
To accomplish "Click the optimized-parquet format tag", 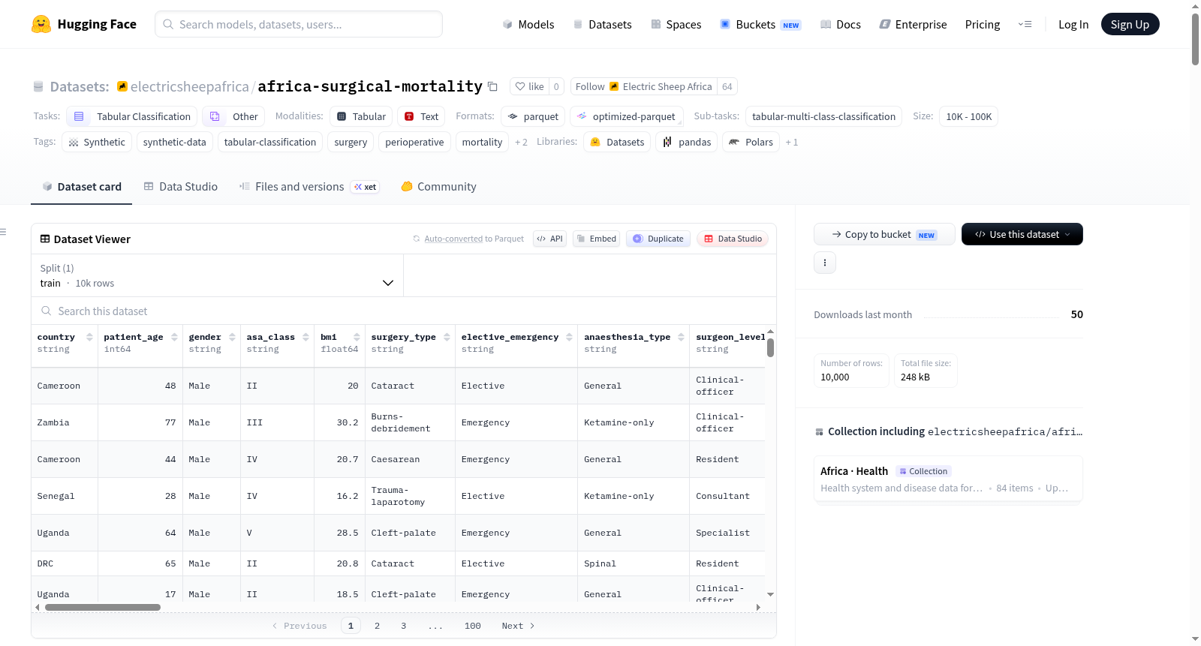I will 626,116.
